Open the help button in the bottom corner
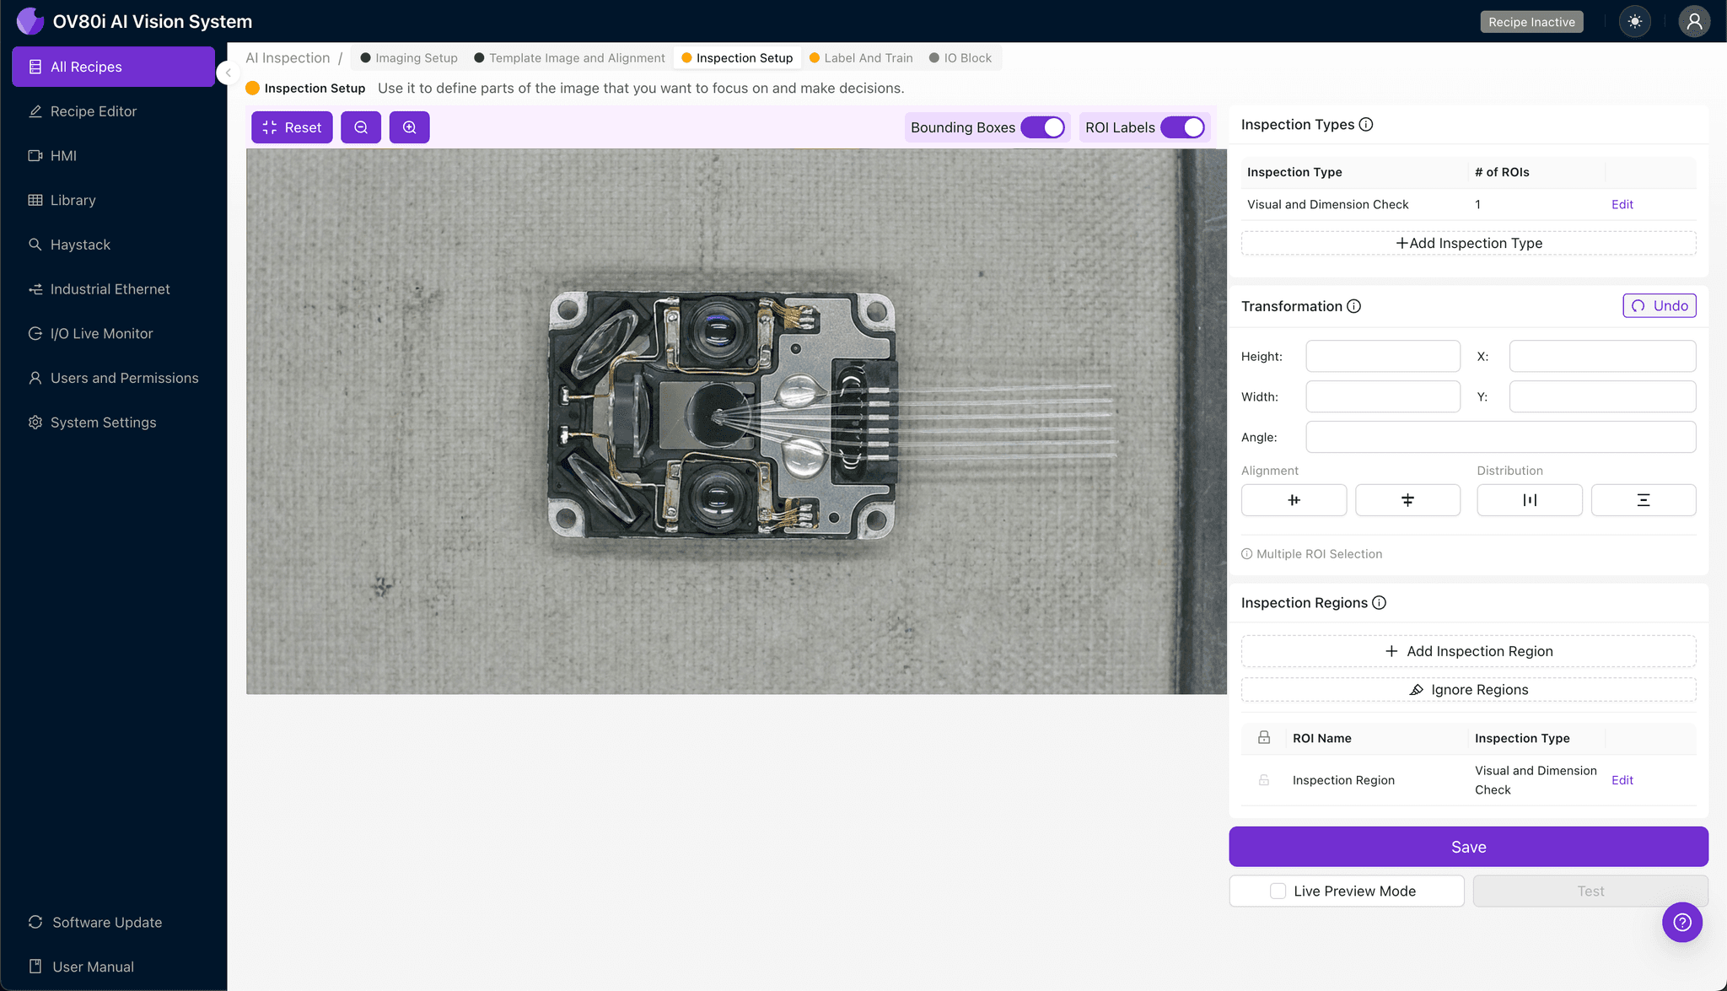The height and width of the screenshot is (991, 1727). coord(1682,922)
